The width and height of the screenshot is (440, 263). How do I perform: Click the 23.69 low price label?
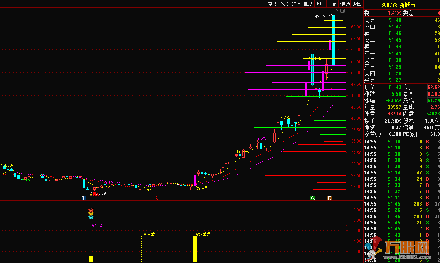(101, 193)
